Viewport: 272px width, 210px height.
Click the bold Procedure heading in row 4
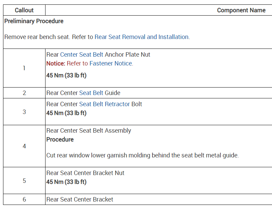click(60, 139)
